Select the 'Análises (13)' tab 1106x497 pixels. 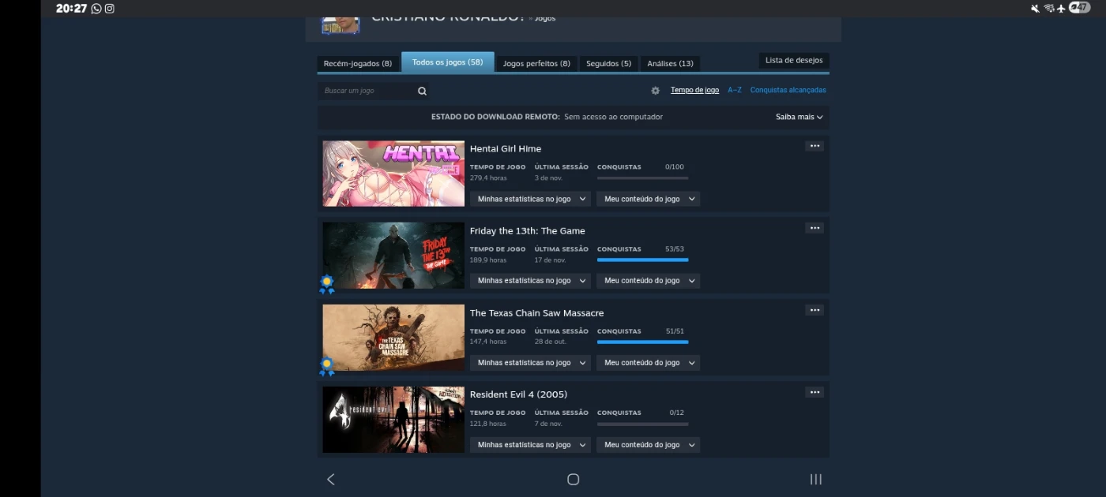(670, 63)
